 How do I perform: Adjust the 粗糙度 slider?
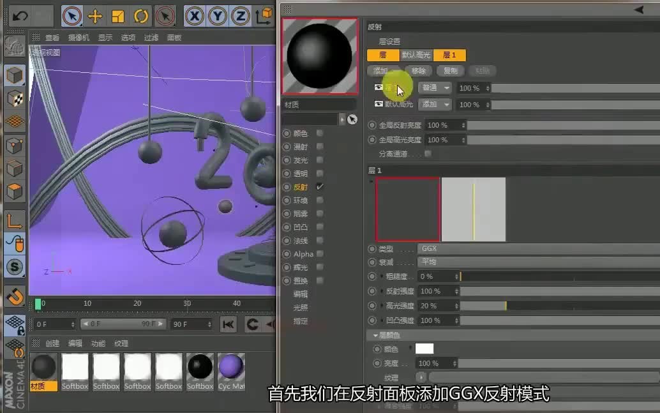[560, 276]
